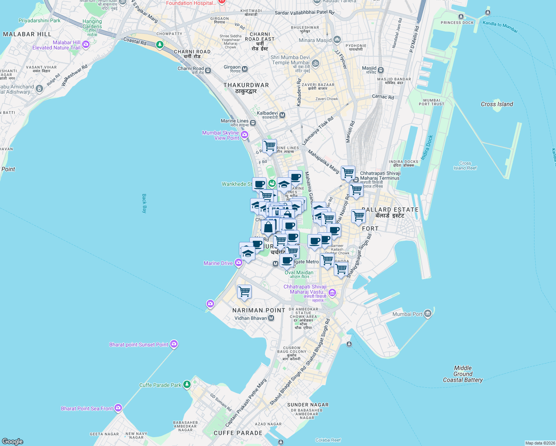
Task: Click the Priyadarshini Park label
Action: [39, 20]
